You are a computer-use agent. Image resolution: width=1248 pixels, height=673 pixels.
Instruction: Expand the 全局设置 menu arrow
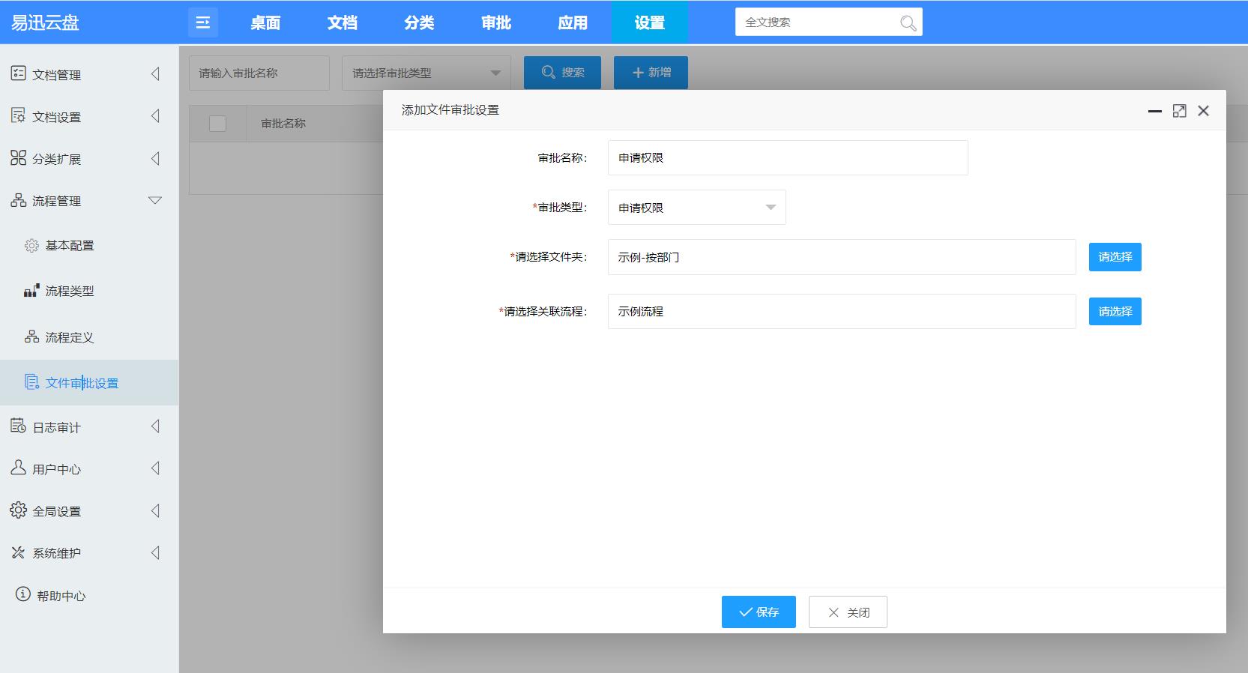[x=155, y=510]
